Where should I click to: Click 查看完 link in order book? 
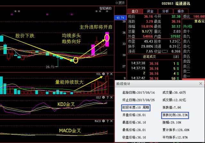pos(199,21)
